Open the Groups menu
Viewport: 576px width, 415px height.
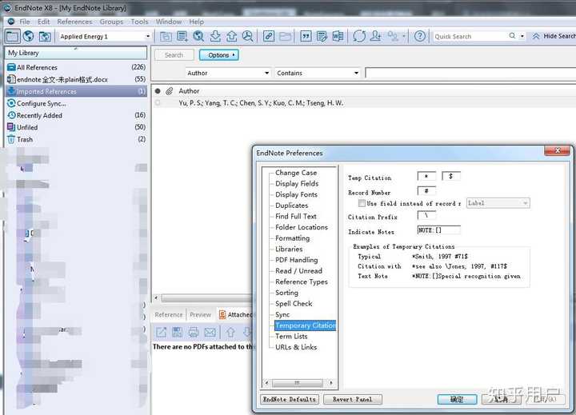pos(111,22)
